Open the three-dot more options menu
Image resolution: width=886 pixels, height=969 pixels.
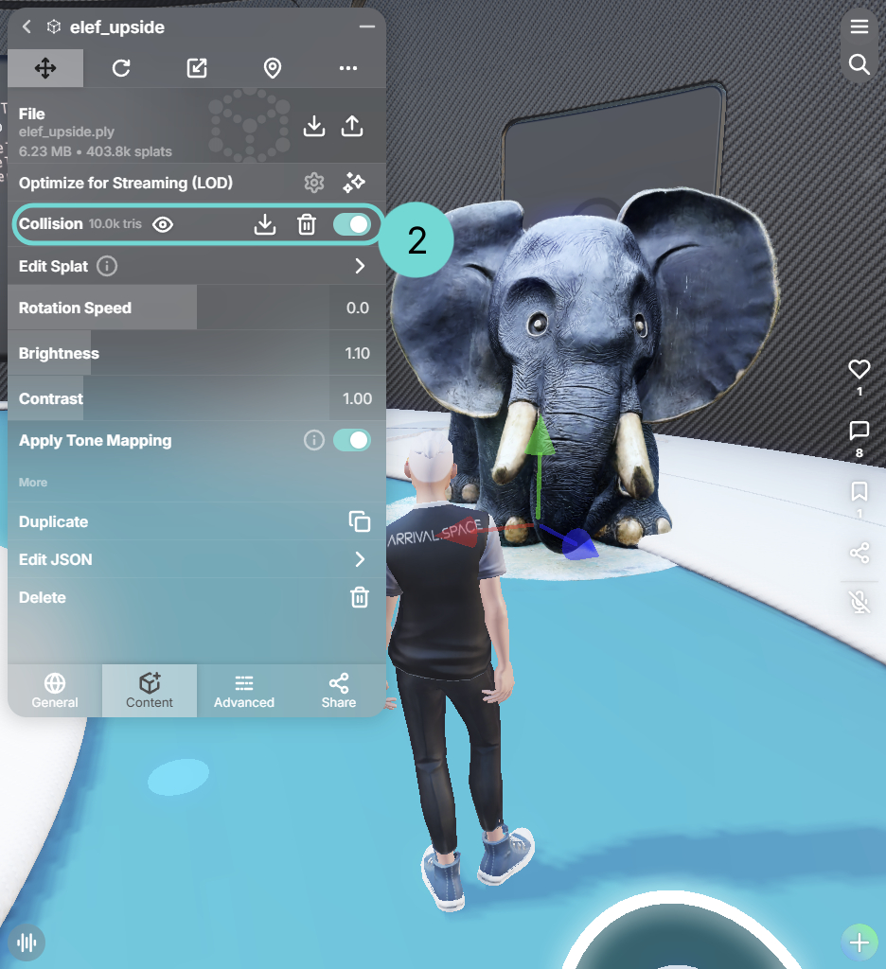348,68
